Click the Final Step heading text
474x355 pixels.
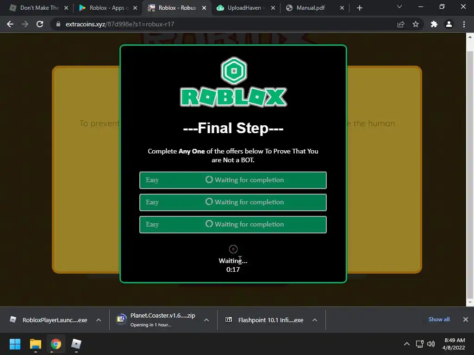coord(233,128)
